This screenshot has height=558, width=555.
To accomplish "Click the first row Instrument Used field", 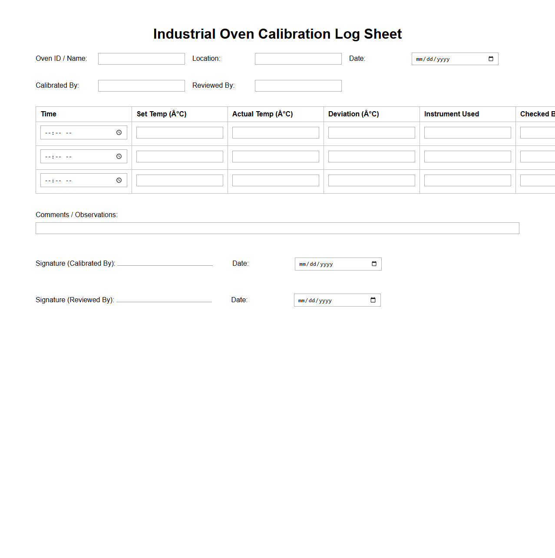I will tap(467, 132).
